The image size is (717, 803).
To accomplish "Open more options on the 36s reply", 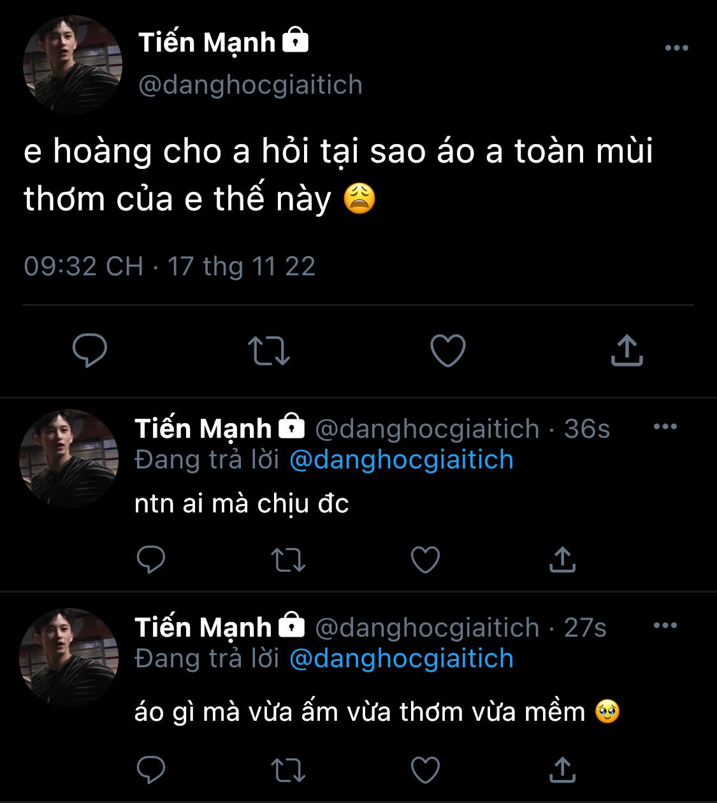I will 665,427.
